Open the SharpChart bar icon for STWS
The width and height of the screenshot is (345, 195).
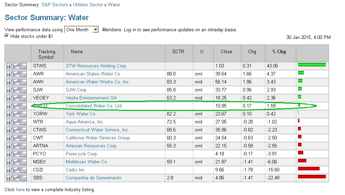tap(10, 66)
